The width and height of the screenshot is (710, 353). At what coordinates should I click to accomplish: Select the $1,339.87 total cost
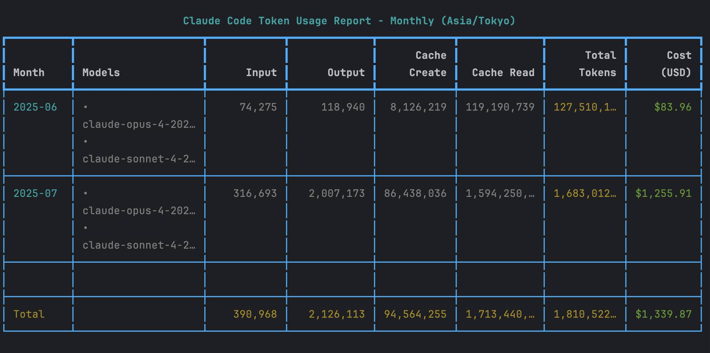(663, 314)
